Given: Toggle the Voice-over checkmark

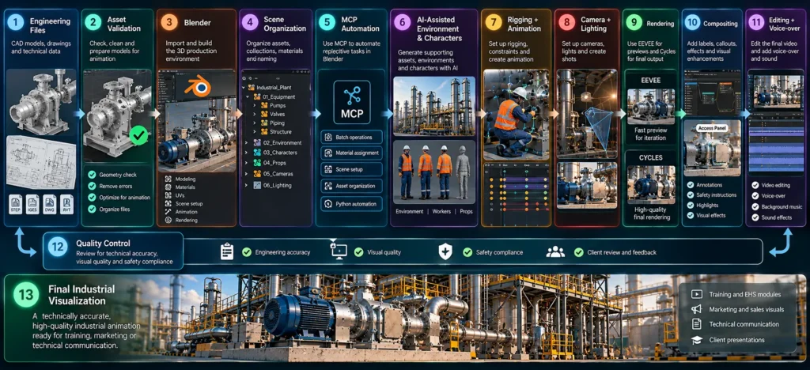Looking at the screenshot, I should 755,196.
